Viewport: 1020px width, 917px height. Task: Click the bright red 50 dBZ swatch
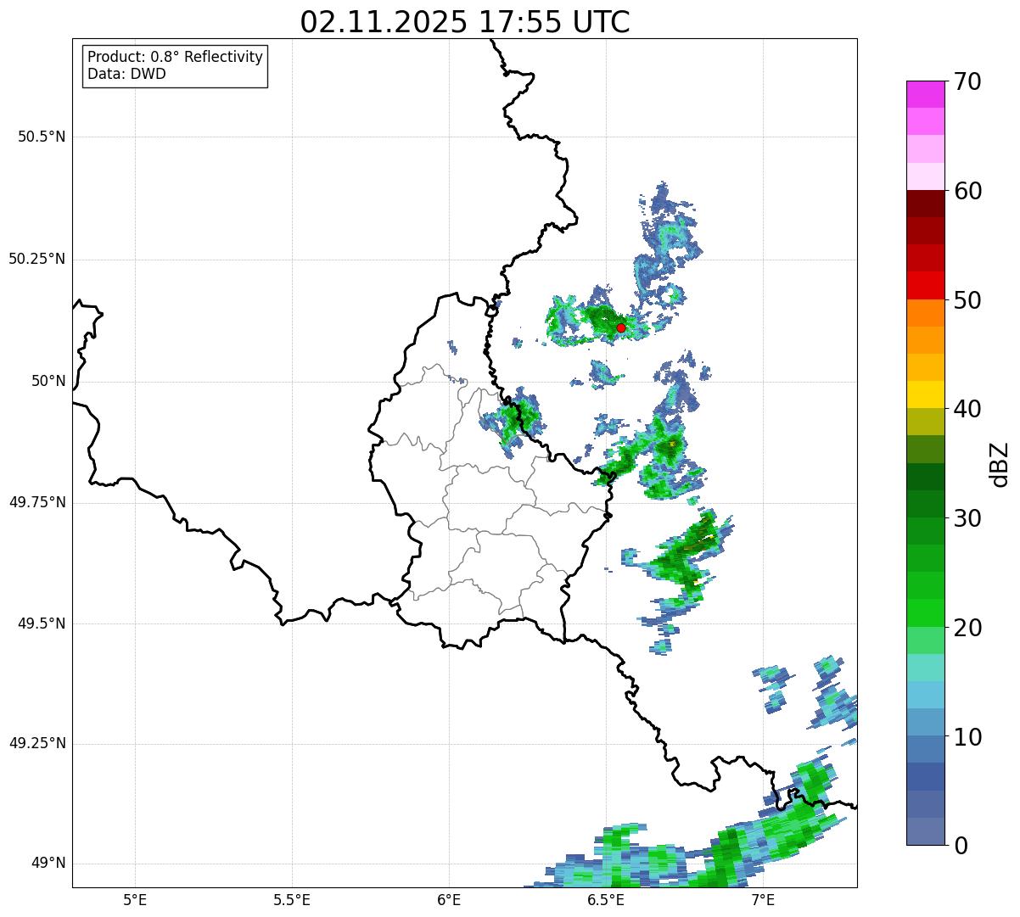click(x=925, y=286)
